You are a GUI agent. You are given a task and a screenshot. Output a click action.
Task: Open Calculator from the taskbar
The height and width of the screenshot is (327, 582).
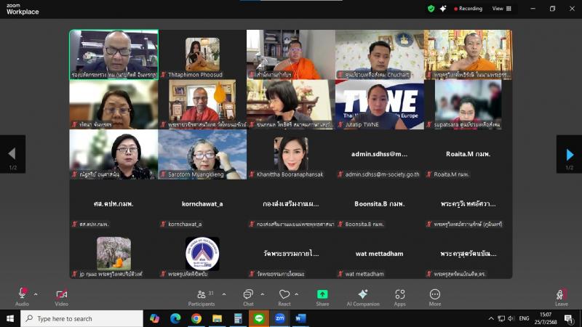click(238, 318)
